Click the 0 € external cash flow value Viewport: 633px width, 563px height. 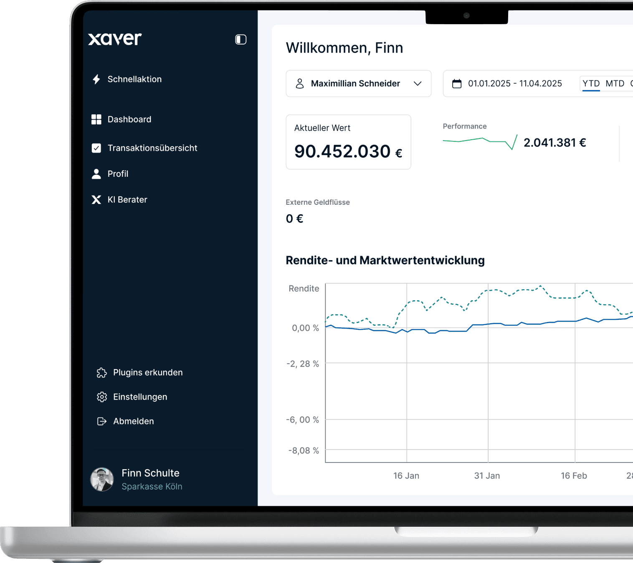pos(295,219)
